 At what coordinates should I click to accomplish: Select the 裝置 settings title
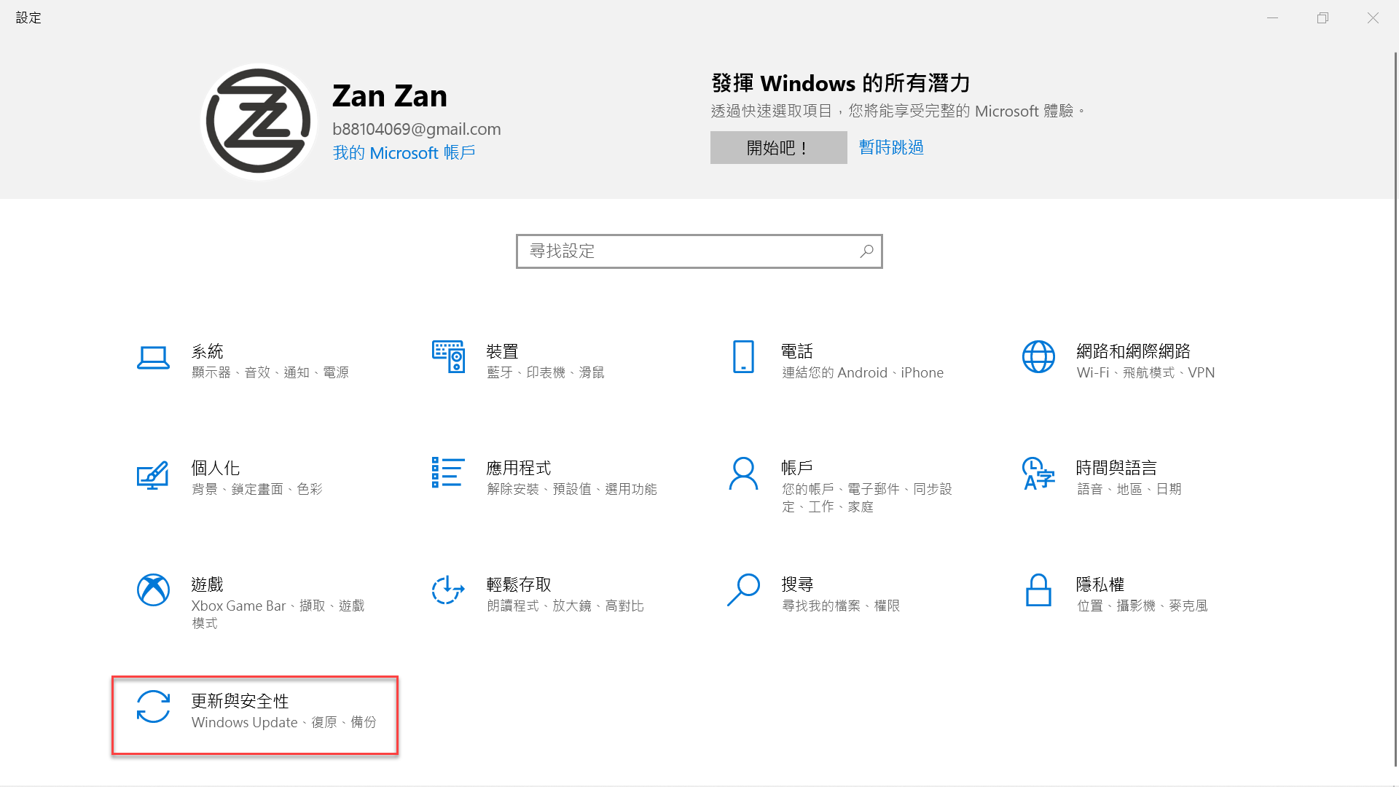pos(502,351)
